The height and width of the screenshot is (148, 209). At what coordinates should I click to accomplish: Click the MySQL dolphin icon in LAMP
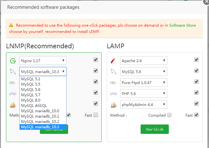[x=114, y=72]
